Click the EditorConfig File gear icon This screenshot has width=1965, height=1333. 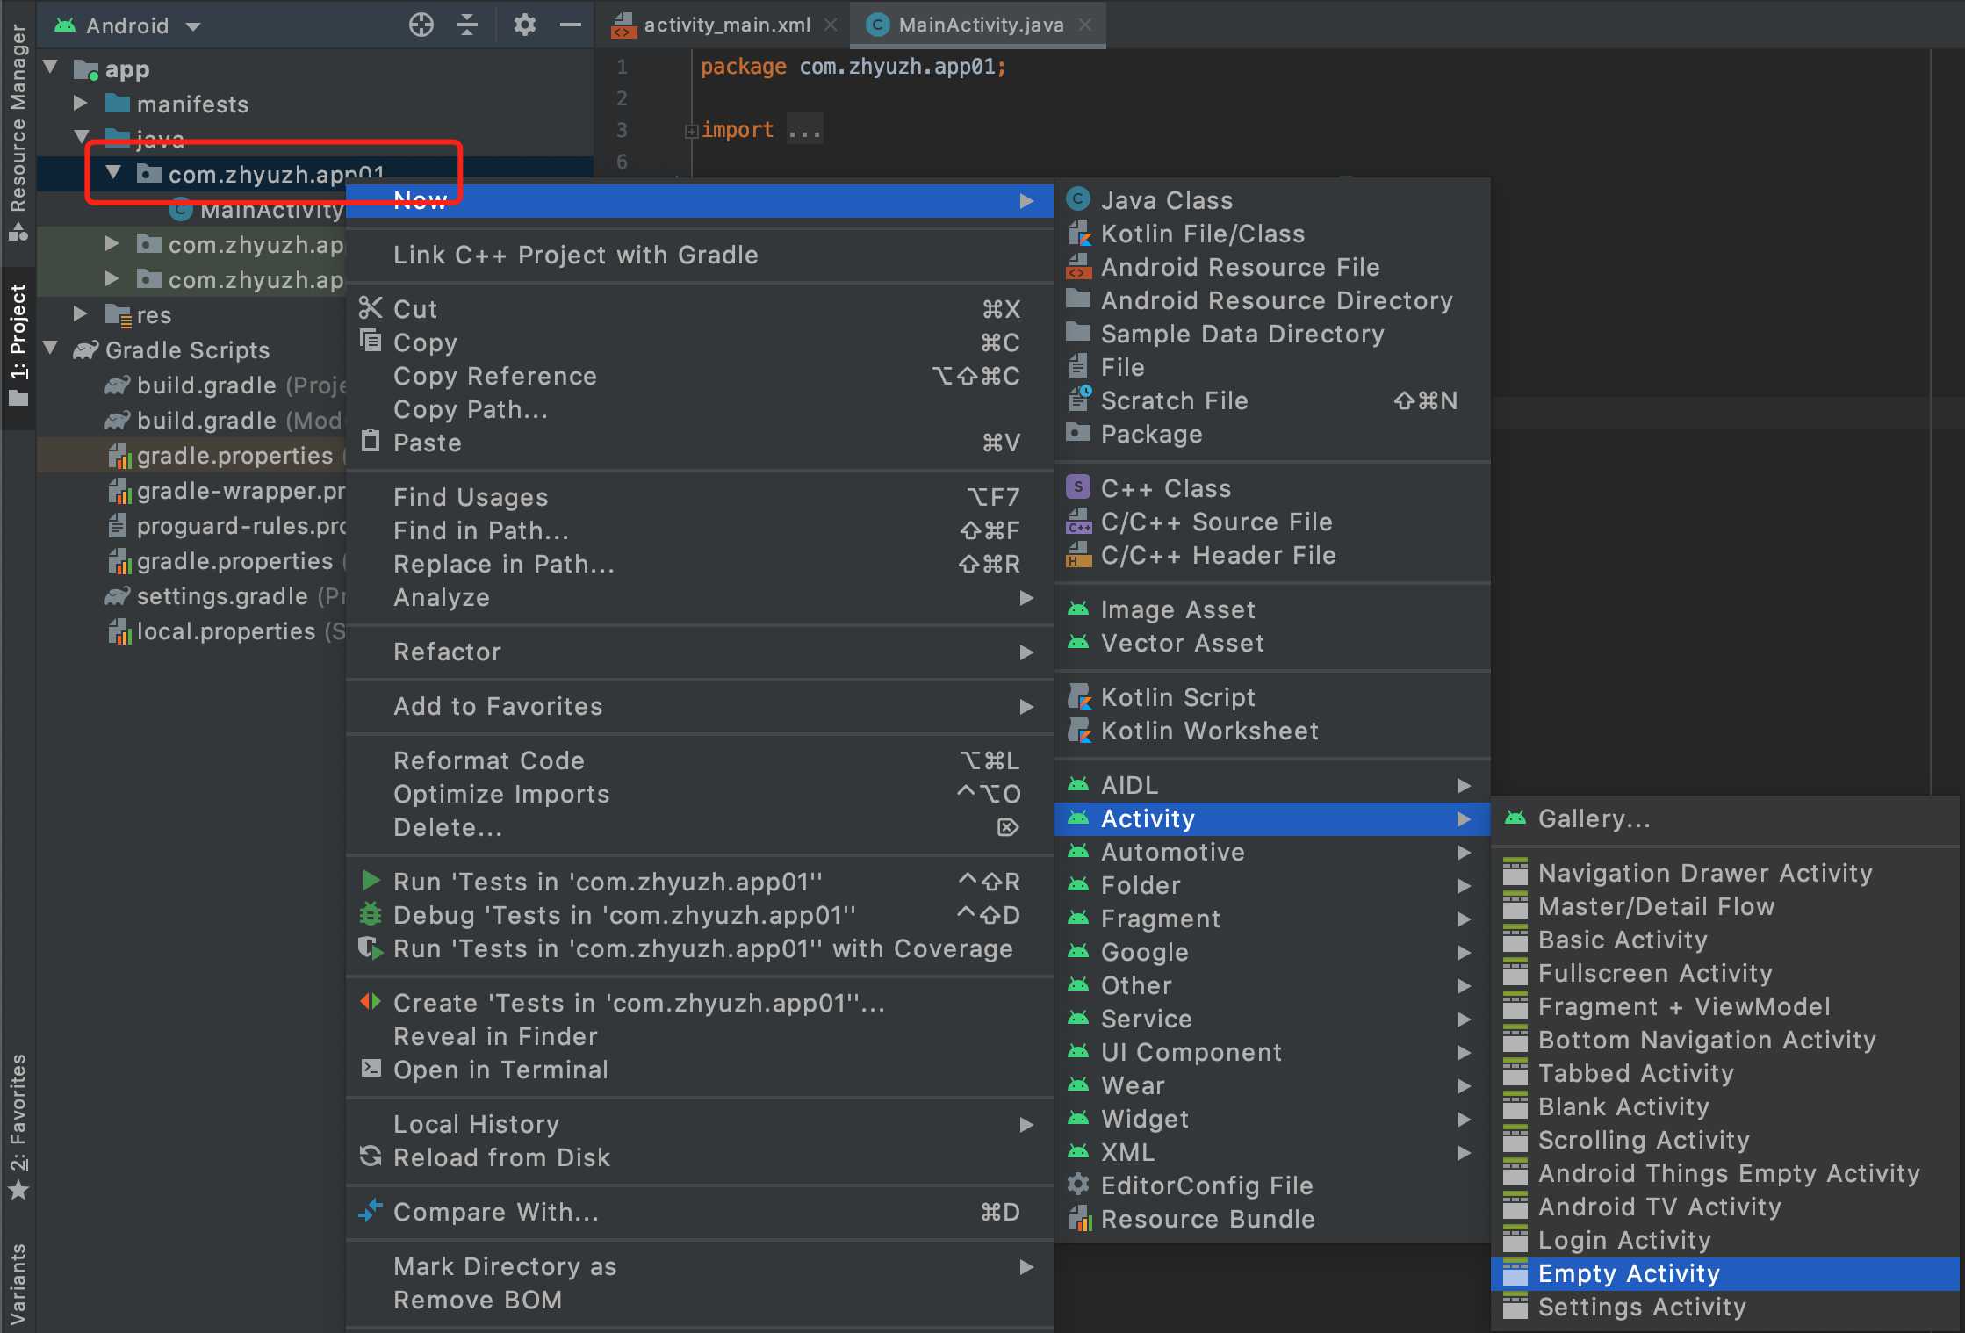(x=1078, y=1185)
